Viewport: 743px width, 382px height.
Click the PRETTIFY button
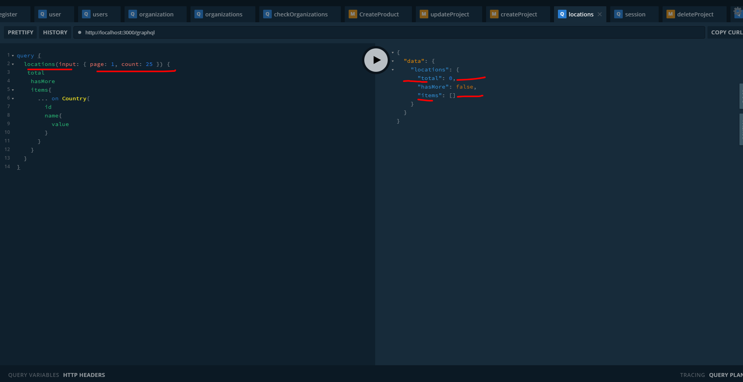coord(20,32)
